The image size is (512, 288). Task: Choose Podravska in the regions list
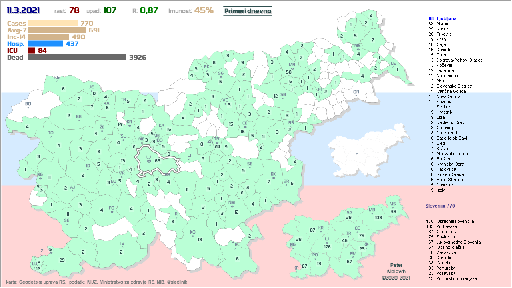(447, 226)
